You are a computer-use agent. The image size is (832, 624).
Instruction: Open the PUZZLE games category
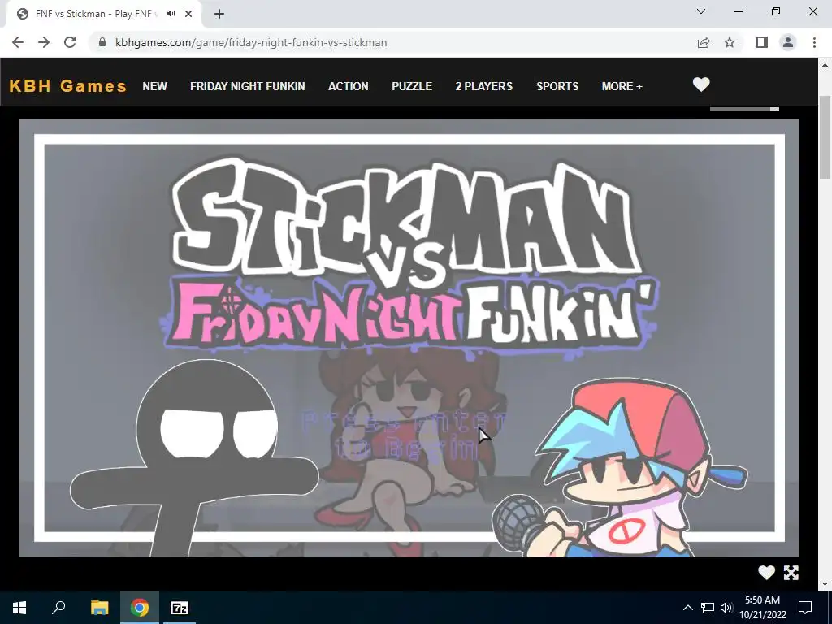412,86
